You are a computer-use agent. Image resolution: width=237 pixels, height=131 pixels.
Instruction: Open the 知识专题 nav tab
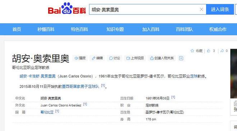point(115,29)
